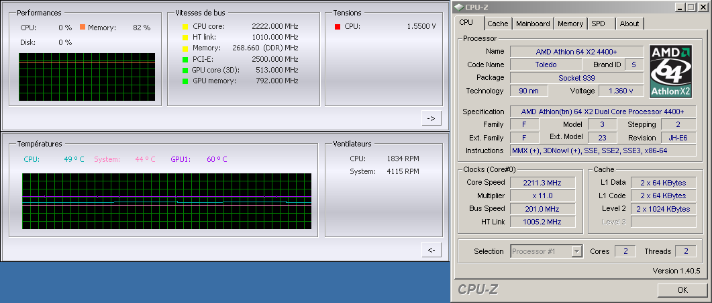712x303 pixels.
Task: Click the Instructions field text
Action: (x=603, y=150)
